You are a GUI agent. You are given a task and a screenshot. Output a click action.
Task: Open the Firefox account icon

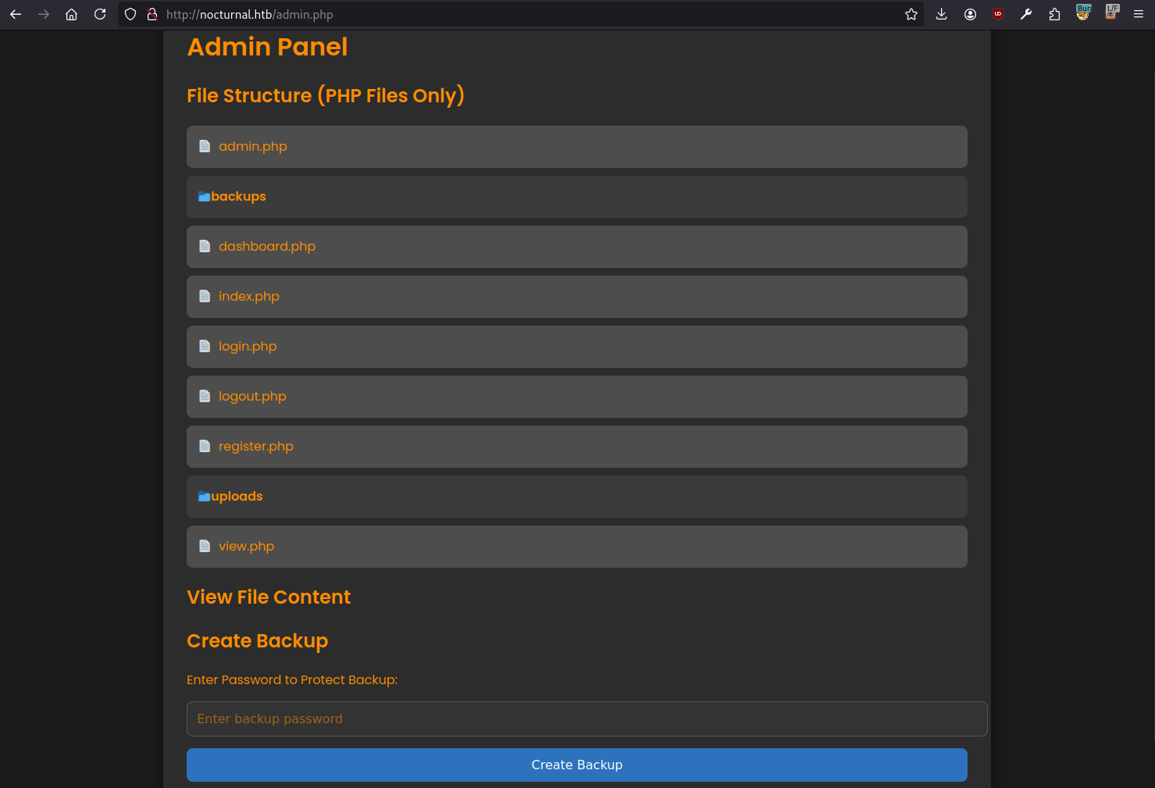[970, 14]
